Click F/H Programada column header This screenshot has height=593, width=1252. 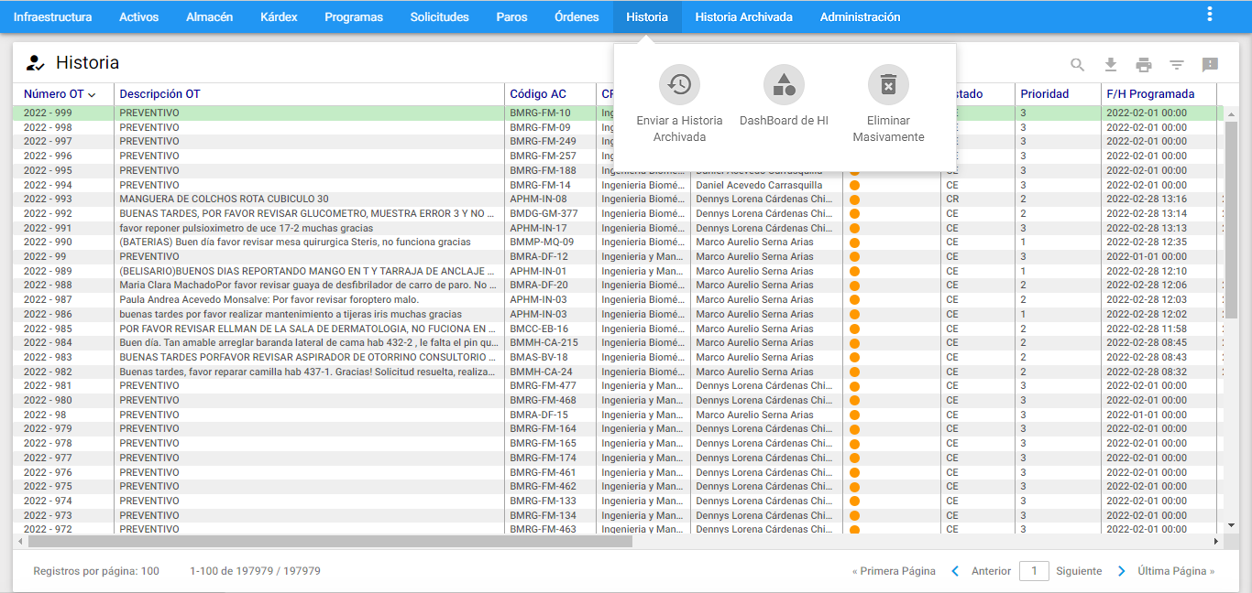(1150, 94)
